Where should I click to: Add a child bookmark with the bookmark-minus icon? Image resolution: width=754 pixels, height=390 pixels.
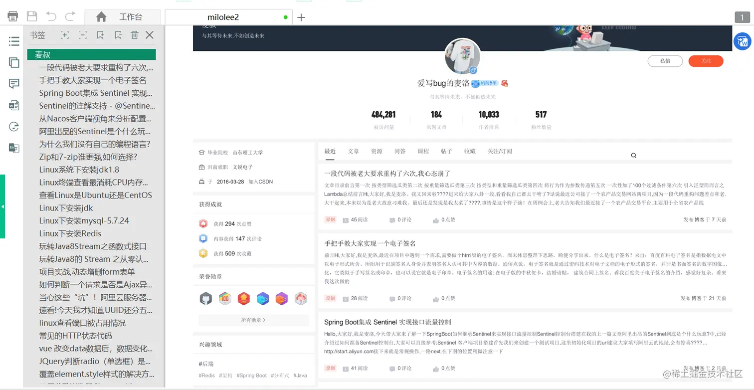[x=118, y=35]
